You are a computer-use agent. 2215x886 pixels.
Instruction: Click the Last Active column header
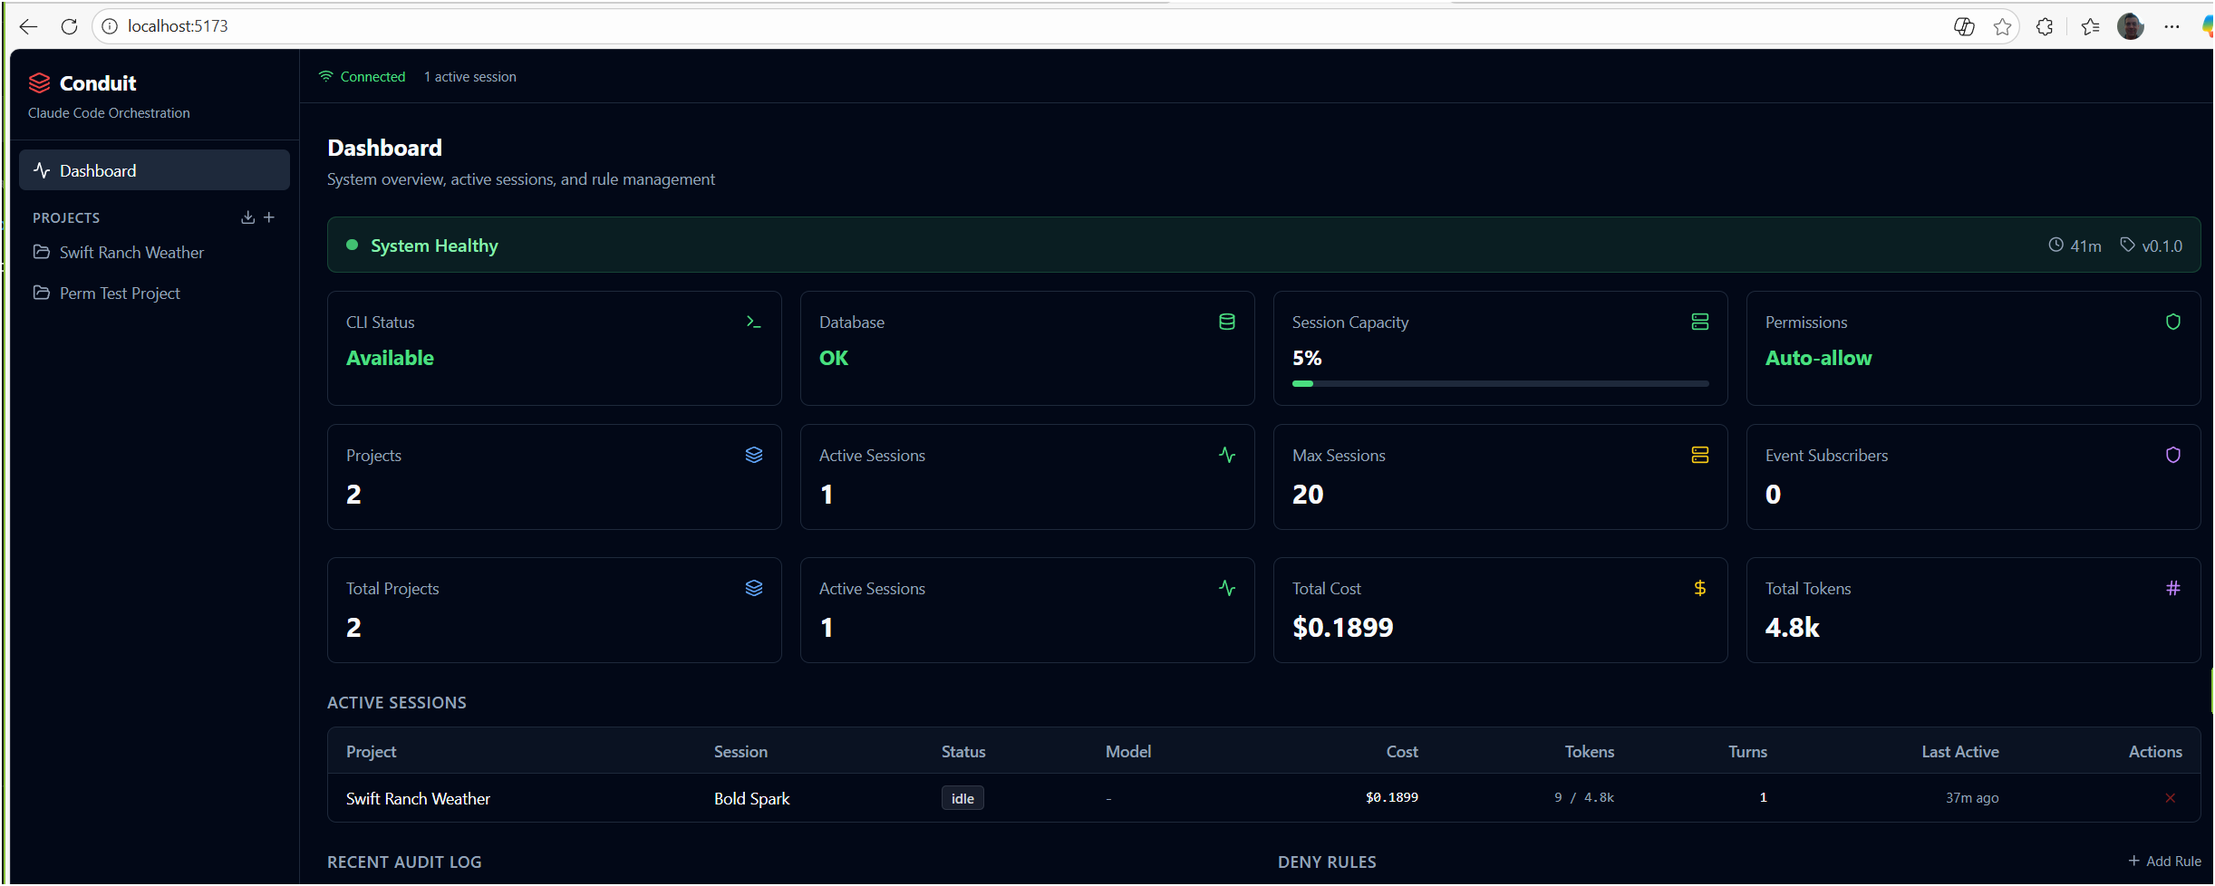click(1960, 751)
